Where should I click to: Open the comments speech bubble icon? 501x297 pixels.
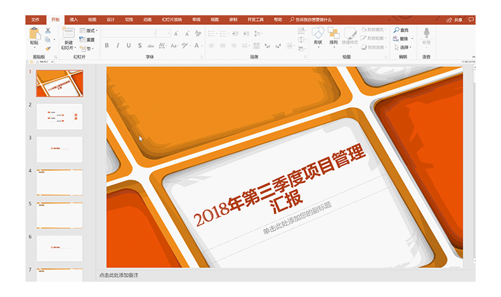point(471,20)
